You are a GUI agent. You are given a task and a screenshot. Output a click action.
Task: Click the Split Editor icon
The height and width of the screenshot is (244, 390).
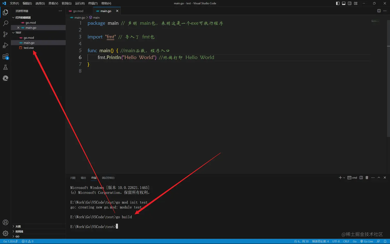pyautogui.click(x=379, y=11)
